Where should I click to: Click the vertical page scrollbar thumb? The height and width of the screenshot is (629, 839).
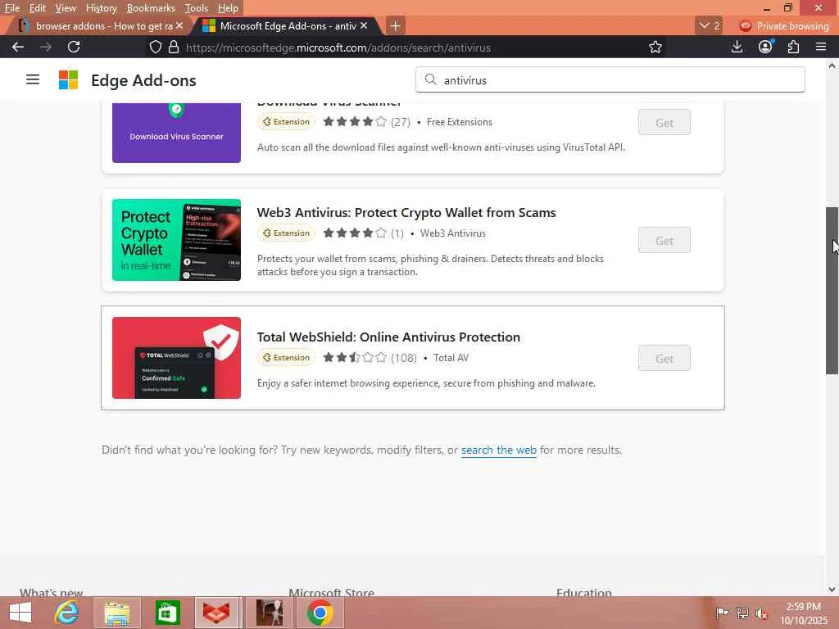point(832,291)
